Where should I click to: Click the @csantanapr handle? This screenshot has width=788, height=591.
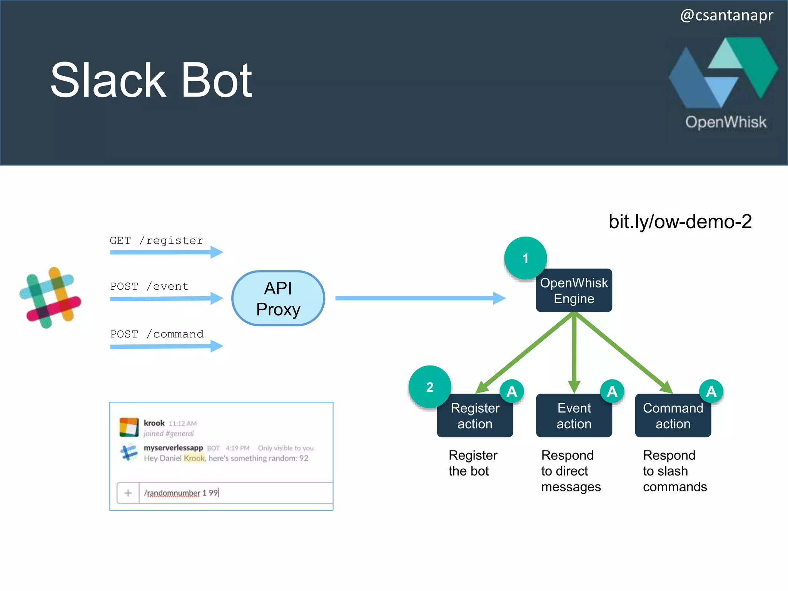[727, 15]
